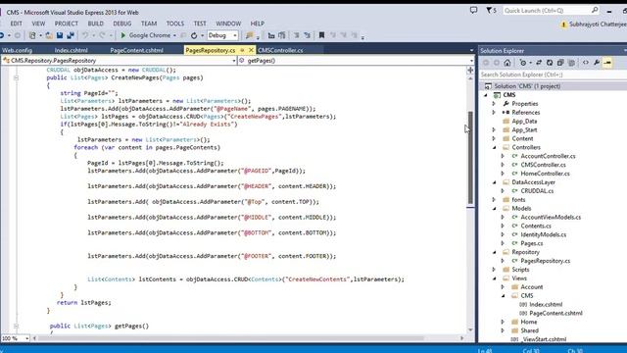
Task: Switch to the Web.config tab
Action: click(18, 50)
